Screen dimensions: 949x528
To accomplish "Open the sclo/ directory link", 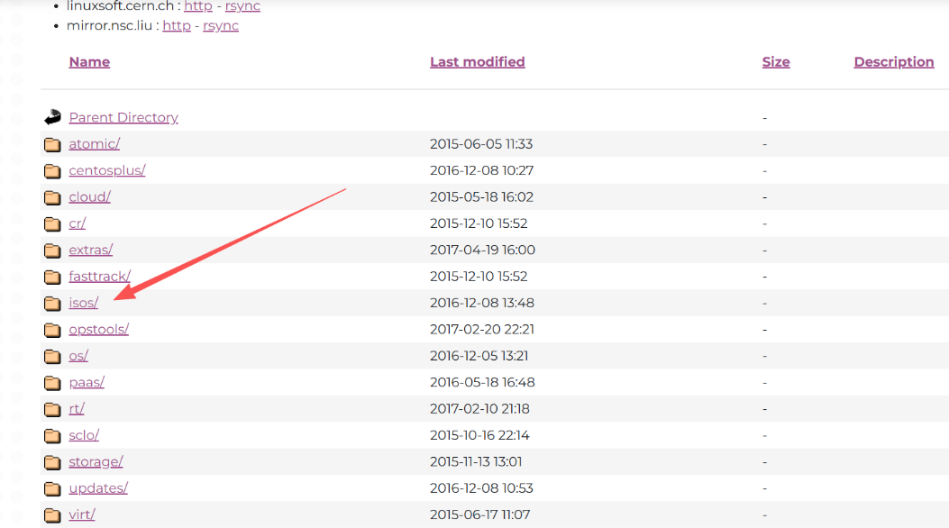I will click(x=84, y=435).
